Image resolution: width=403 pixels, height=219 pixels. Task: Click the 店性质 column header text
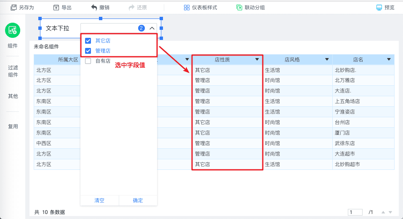tap(222, 60)
